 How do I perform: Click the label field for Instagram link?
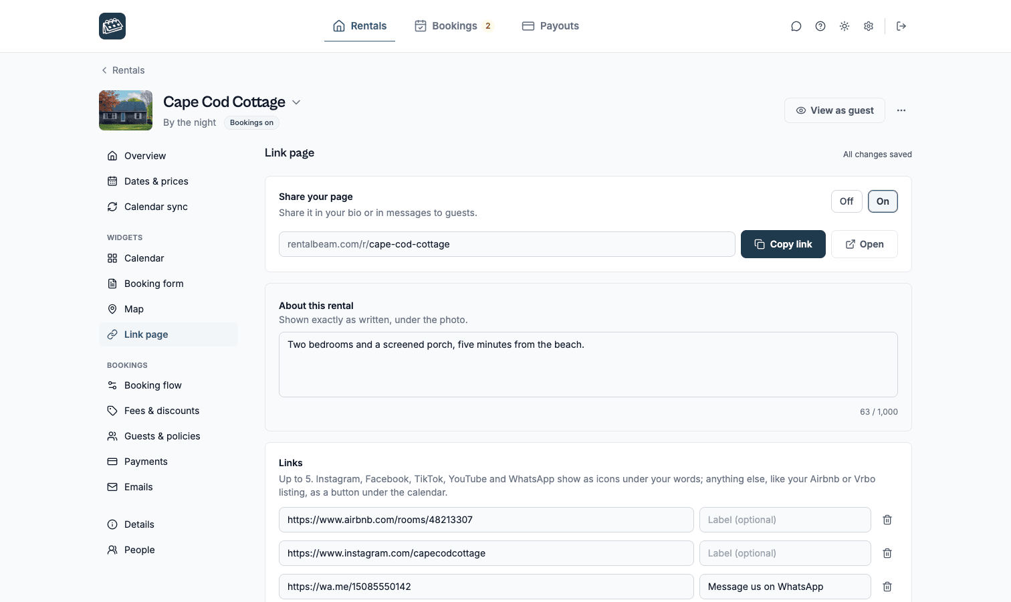click(785, 553)
